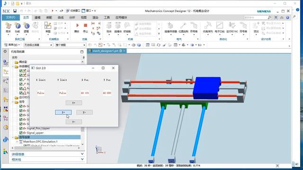Viewport: 303px width, 170px height.
Task: Open the sidebar settings gear icon
Action: click(x=5, y=51)
